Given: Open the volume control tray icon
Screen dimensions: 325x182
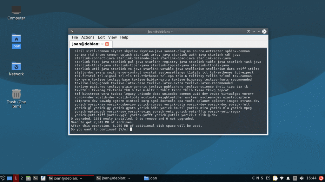Looking at the screenshot, I should [301, 178].
